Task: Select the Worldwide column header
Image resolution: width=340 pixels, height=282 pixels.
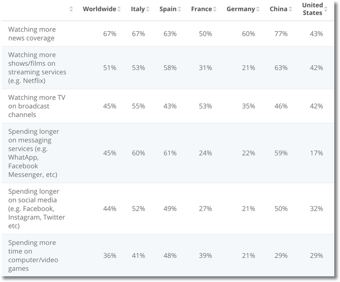Action: click(x=100, y=9)
